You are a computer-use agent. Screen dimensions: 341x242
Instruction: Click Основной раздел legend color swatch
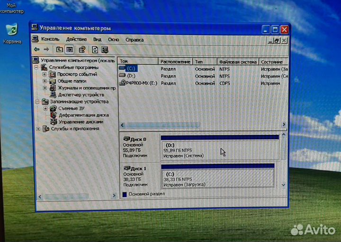125,194
